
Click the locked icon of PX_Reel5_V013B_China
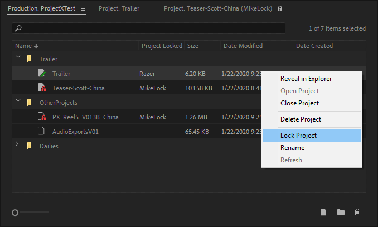(42, 117)
